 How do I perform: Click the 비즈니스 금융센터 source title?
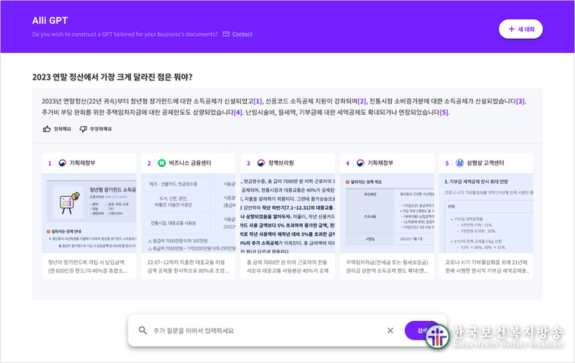pos(190,163)
